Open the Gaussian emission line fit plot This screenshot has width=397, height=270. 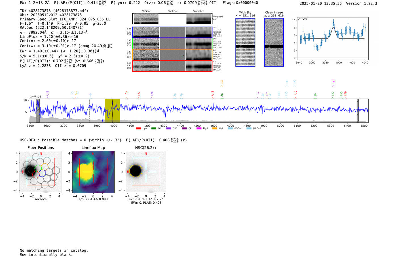click(332, 39)
